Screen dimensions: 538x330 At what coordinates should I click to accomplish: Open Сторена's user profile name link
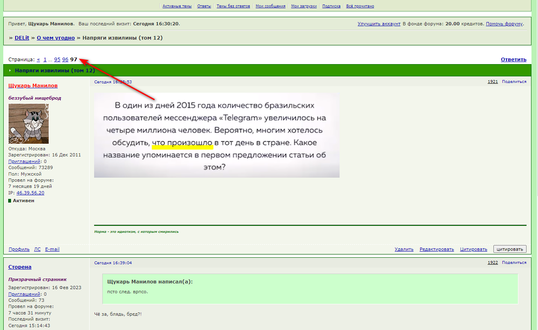pos(20,267)
